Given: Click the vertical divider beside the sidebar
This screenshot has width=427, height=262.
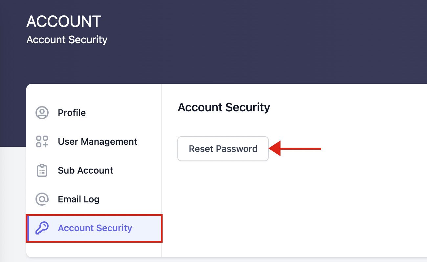Looking at the screenshot, I should pyautogui.click(x=161, y=170).
